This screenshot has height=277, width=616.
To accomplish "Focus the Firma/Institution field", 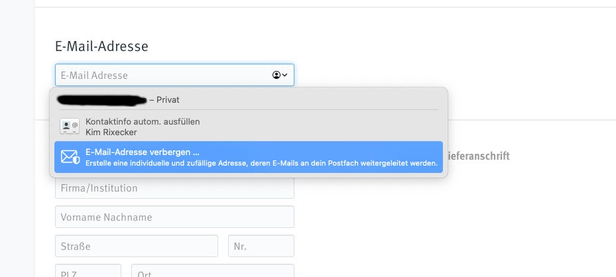I will (174, 188).
